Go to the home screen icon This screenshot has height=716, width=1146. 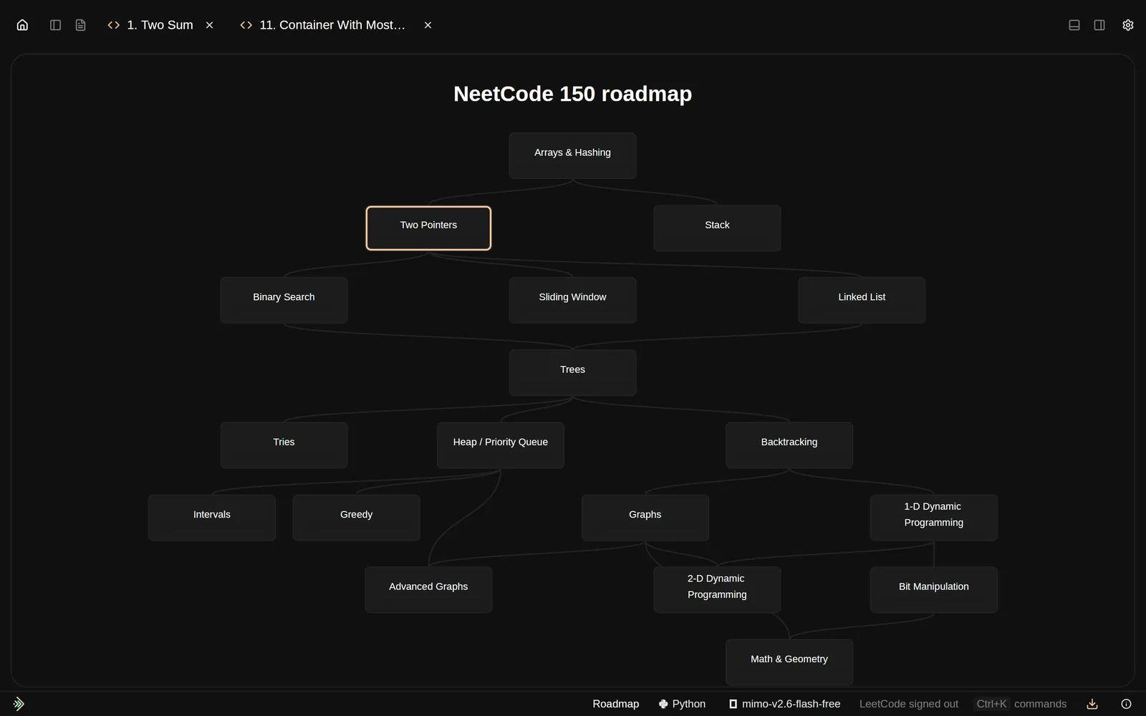point(22,25)
